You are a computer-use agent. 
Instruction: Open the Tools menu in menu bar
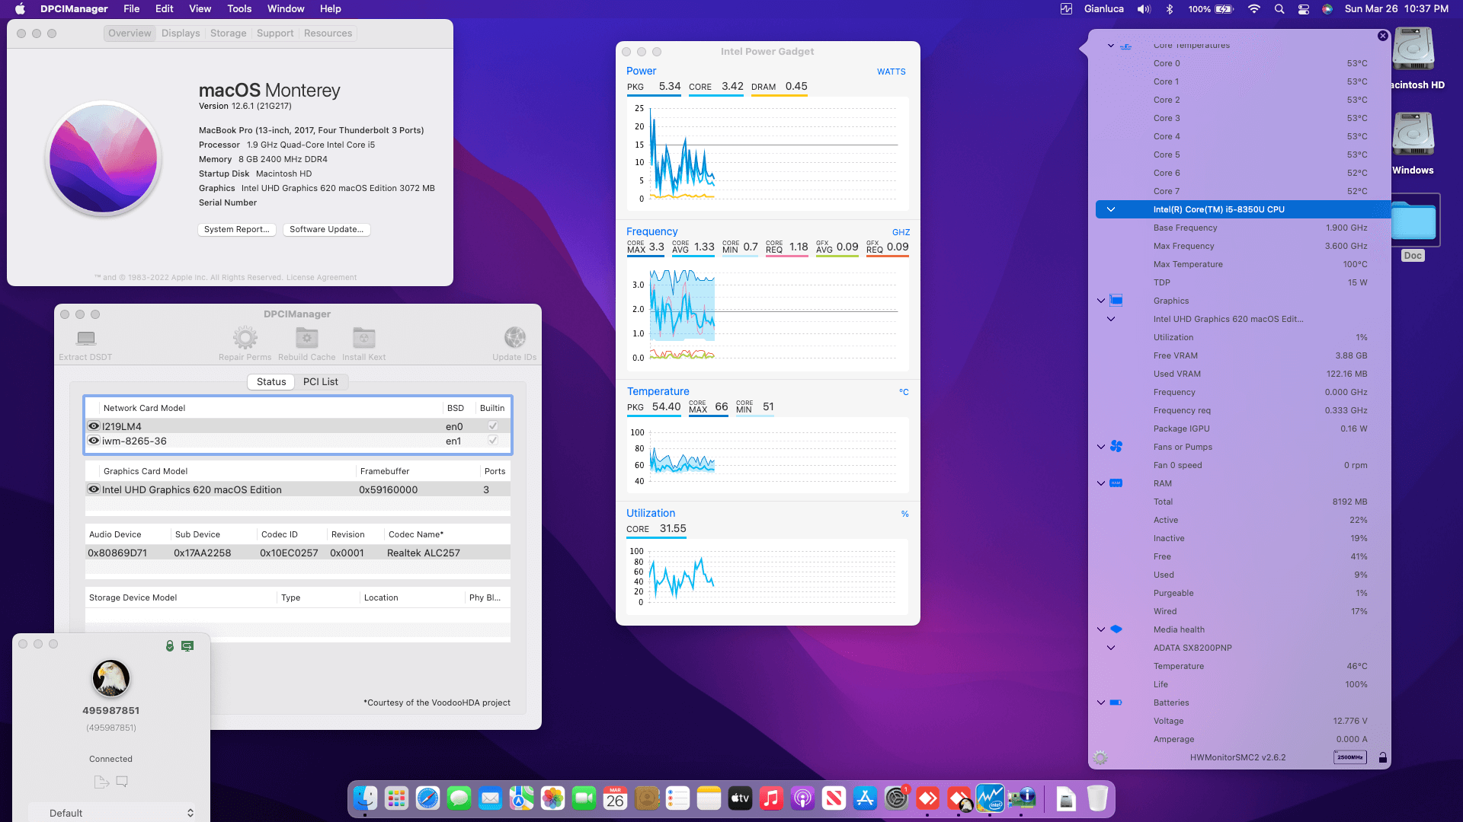click(x=238, y=9)
